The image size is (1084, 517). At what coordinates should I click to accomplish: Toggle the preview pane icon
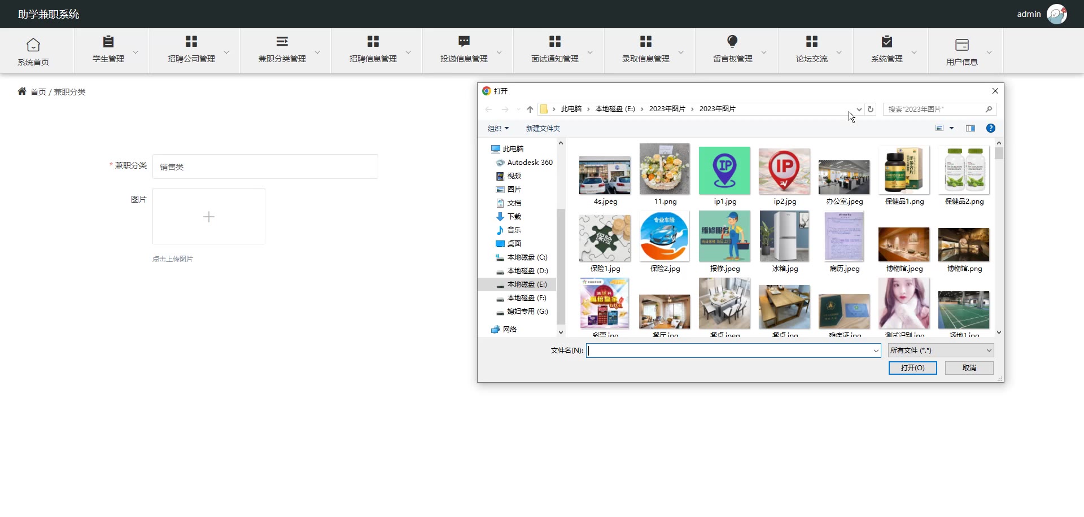[971, 128]
